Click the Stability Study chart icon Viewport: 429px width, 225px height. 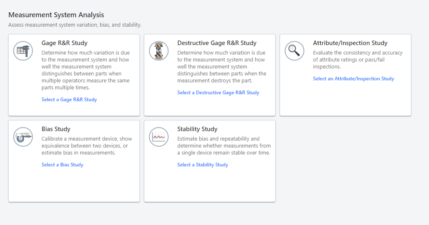point(159,137)
